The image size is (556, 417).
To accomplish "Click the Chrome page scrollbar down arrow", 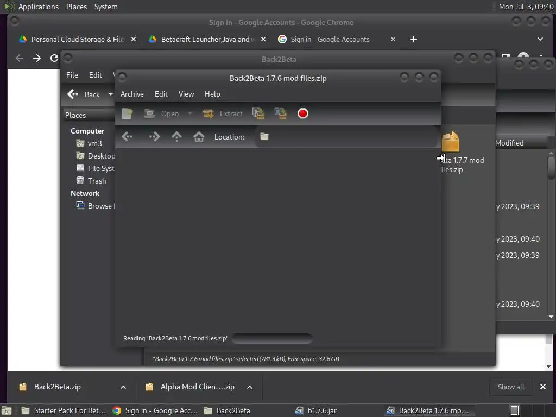I will pyautogui.click(x=549, y=367).
